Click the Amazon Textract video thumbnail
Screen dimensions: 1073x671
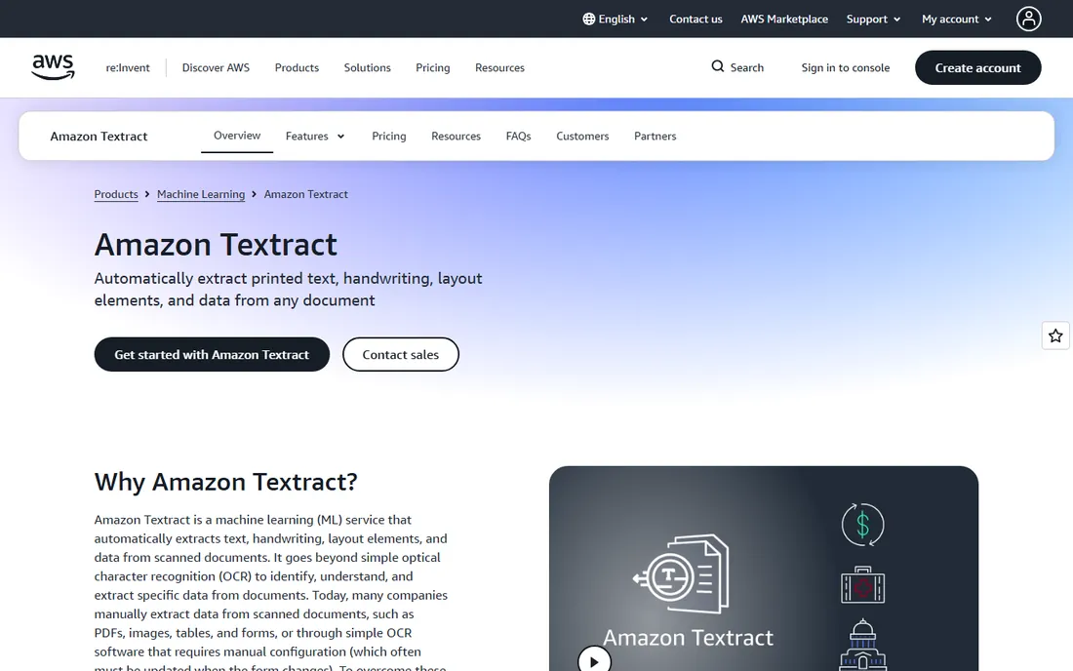pyautogui.click(x=763, y=569)
